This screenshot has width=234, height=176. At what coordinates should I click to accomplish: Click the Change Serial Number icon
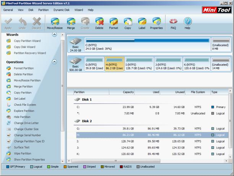click(9, 135)
